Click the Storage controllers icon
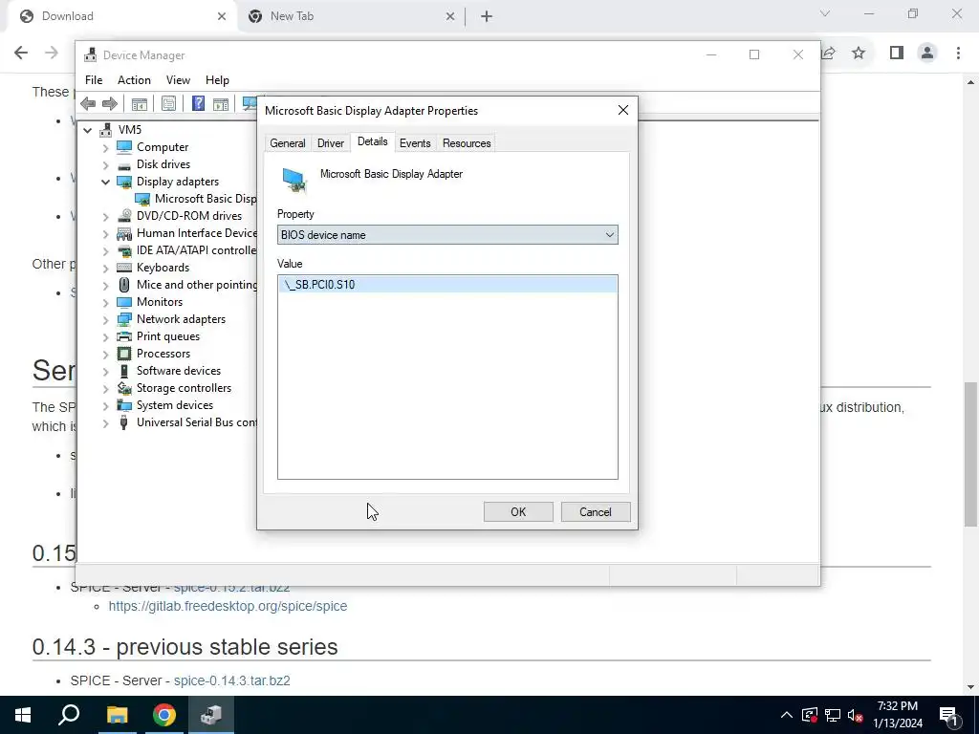 [124, 388]
